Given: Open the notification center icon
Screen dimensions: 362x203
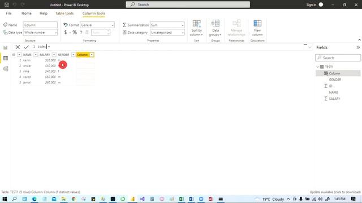Looking at the screenshot, I should [353, 199].
